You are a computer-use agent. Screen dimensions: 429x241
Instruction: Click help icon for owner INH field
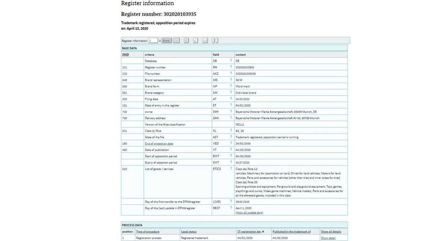[x=231, y=112]
